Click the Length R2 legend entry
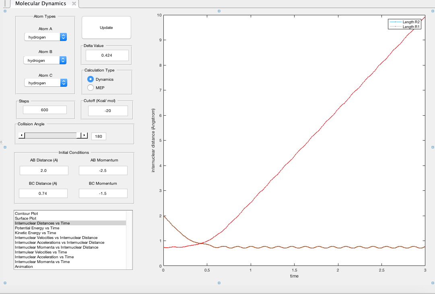The image size is (435, 294). click(x=405, y=22)
